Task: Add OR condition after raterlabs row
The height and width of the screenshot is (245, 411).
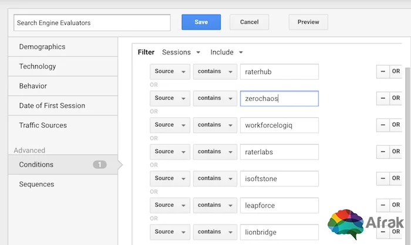Action: [x=396, y=152]
